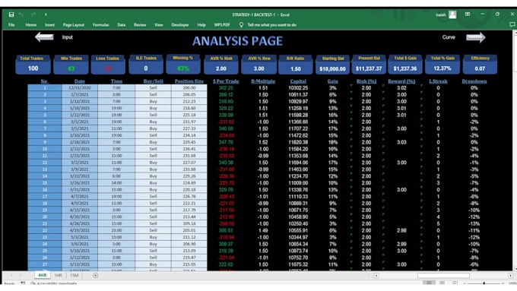The image size is (517, 291).
Task: Undo the last action
Action: [21, 14]
